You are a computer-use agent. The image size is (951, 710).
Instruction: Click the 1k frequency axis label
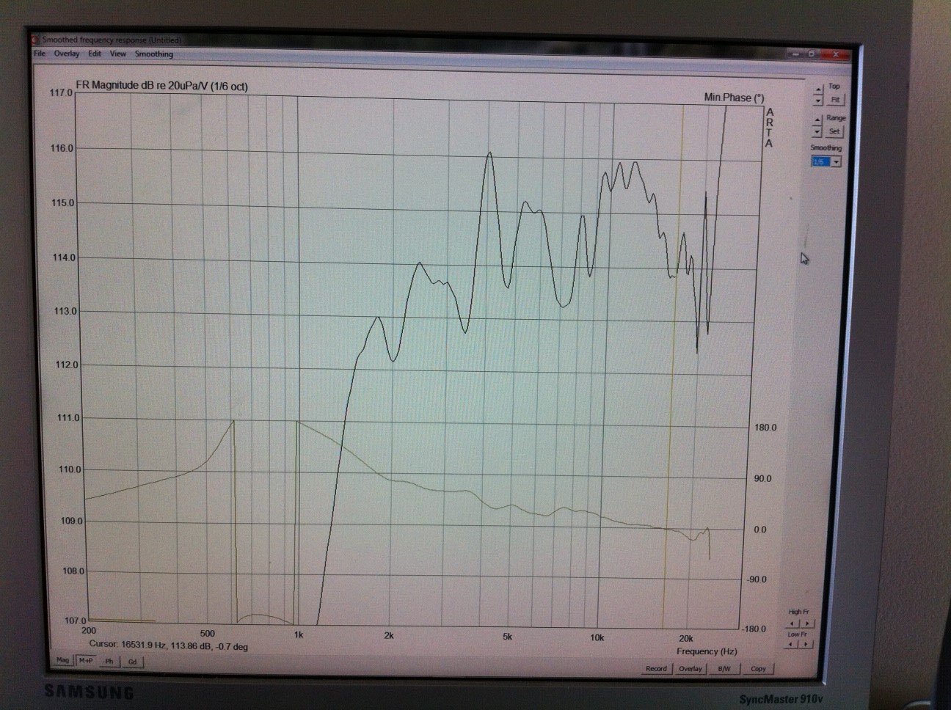(x=298, y=634)
